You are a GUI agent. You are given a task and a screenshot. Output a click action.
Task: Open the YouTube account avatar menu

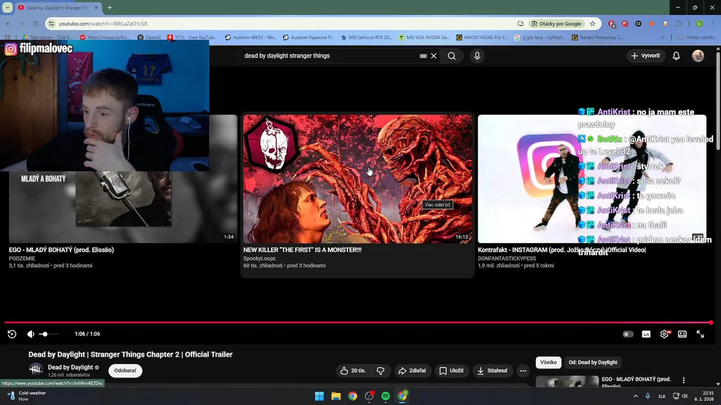tap(698, 56)
